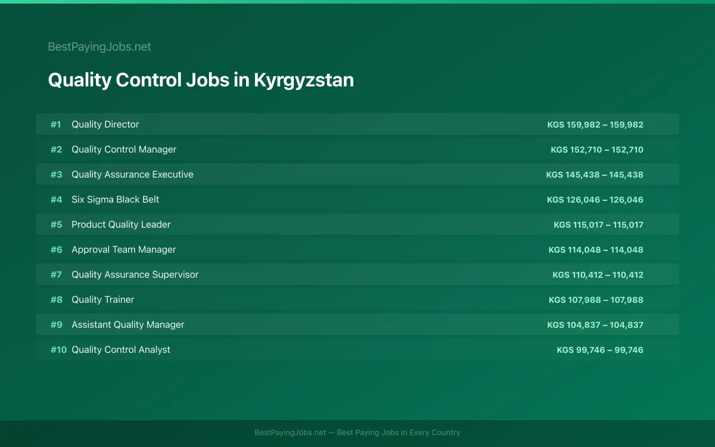This screenshot has width=715, height=447.
Task: Select the Quality Trainer job title
Action: coord(103,300)
